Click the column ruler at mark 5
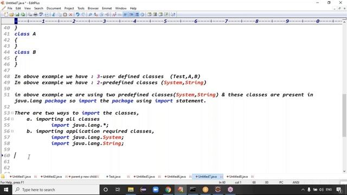Image resolution: width=347 pixels, height=195 pixels. tap(165, 21)
